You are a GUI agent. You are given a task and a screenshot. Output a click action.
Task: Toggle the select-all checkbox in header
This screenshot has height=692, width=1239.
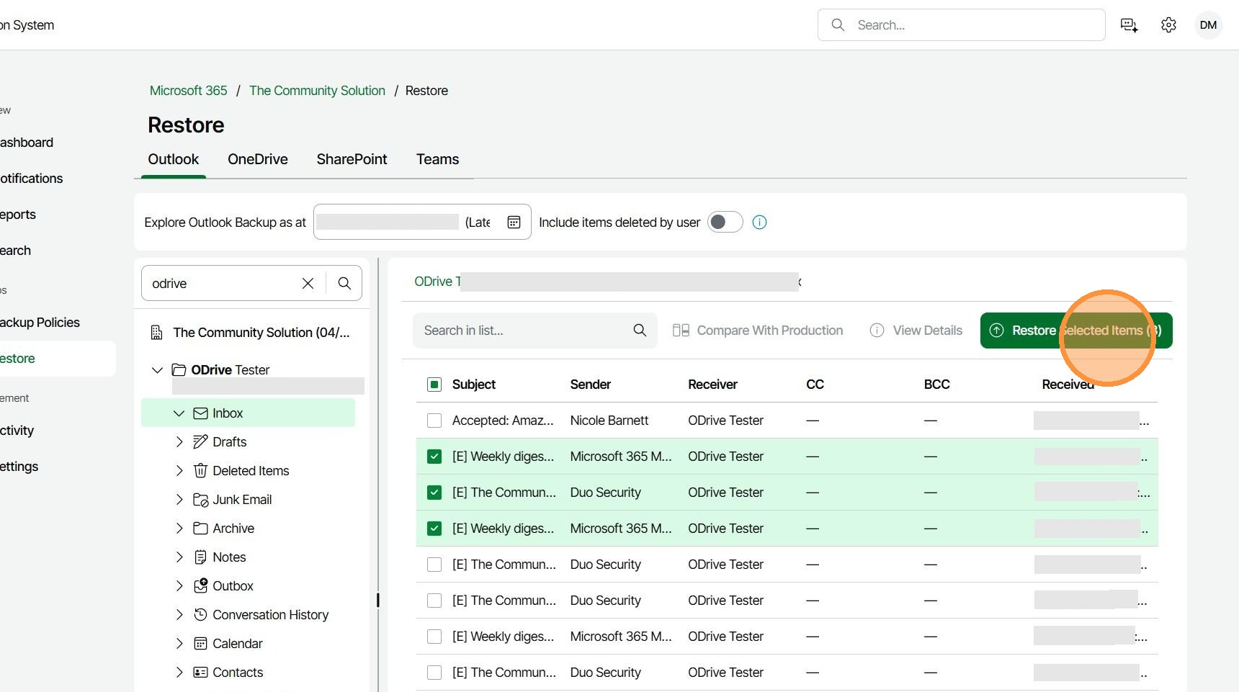click(434, 385)
